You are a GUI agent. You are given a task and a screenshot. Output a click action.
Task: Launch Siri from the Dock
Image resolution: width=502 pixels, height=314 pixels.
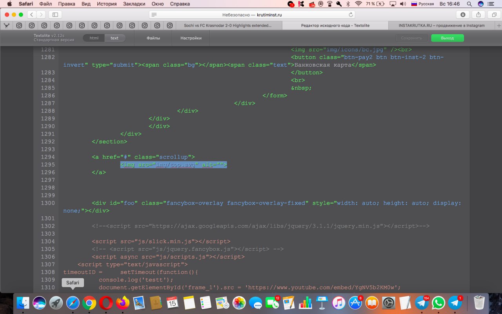click(x=40, y=303)
